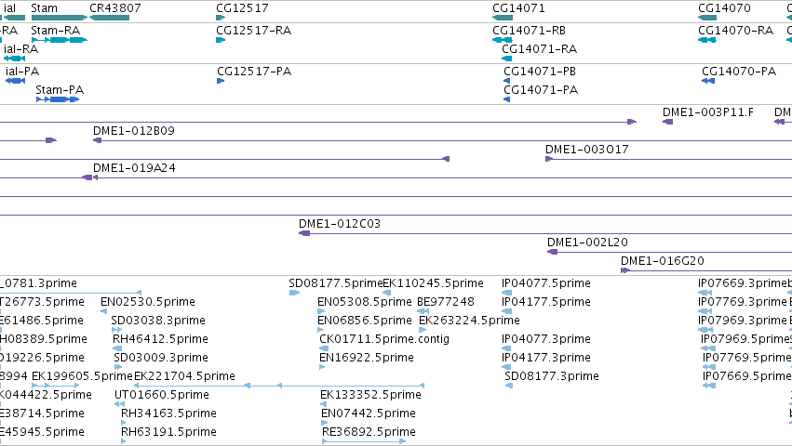Click the RE36892.5prime EST feature line
This screenshot has width=792, height=446.
(x=364, y=441)
